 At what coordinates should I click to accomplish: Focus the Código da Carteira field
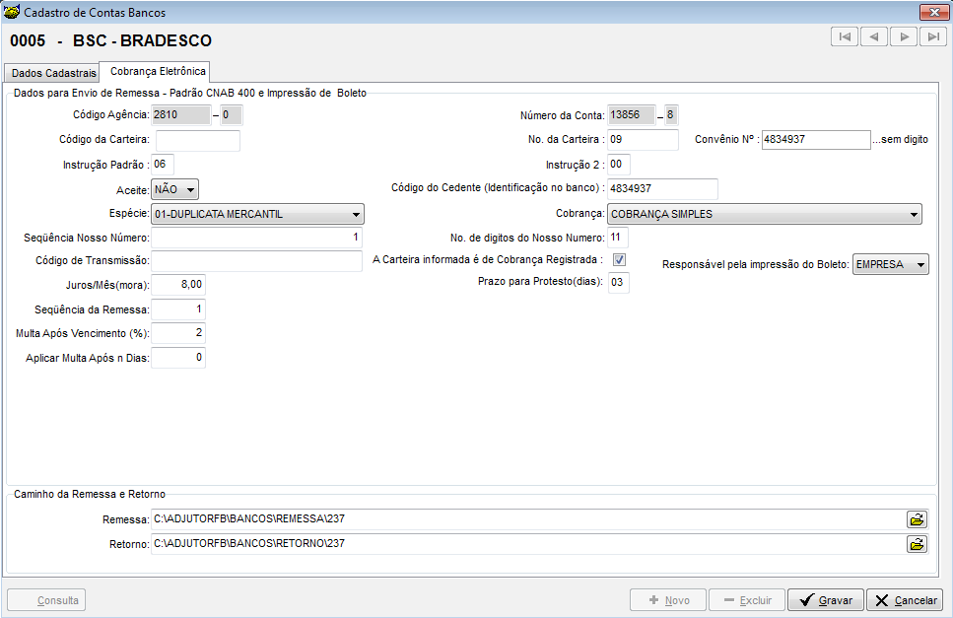(198, 140)
